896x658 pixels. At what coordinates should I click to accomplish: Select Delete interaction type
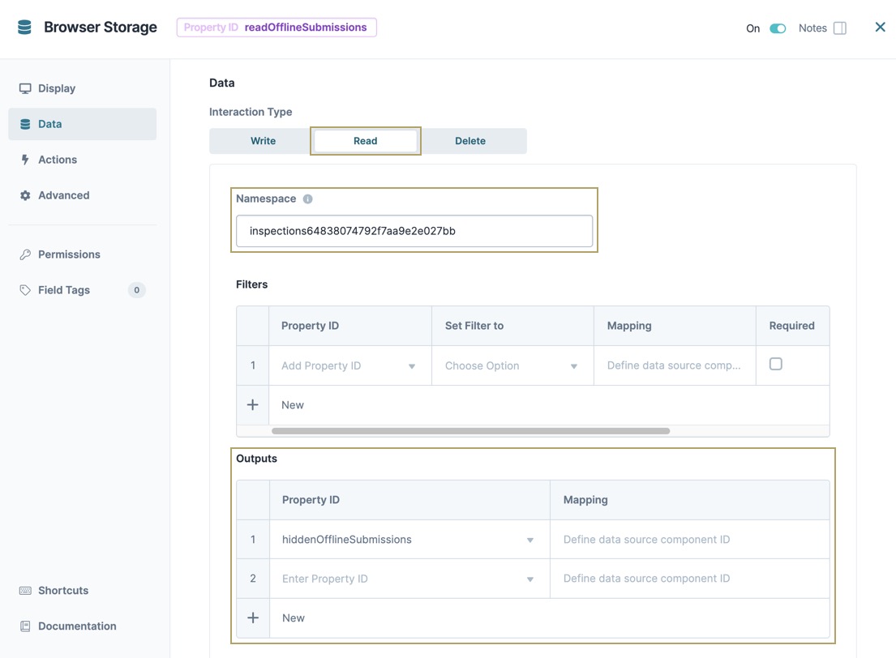[x=470, y=141]
